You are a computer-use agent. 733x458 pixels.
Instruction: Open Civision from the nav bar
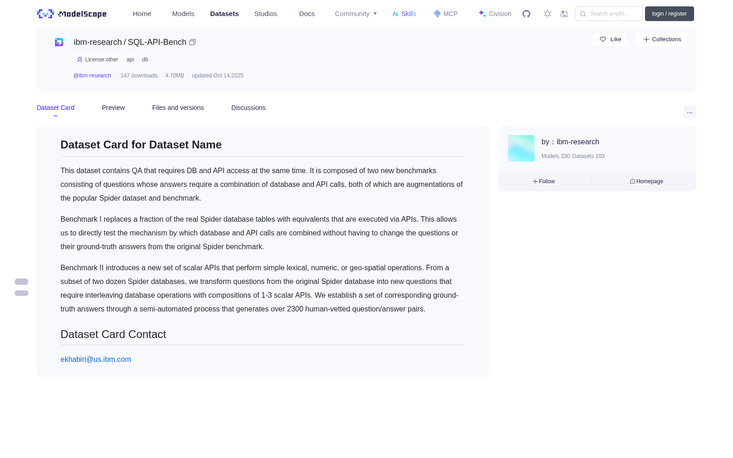(x=495, y=14)
